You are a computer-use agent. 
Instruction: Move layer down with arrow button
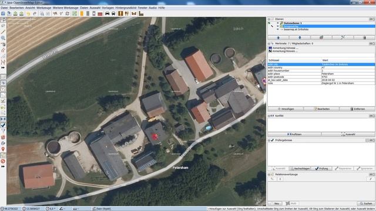300,38
